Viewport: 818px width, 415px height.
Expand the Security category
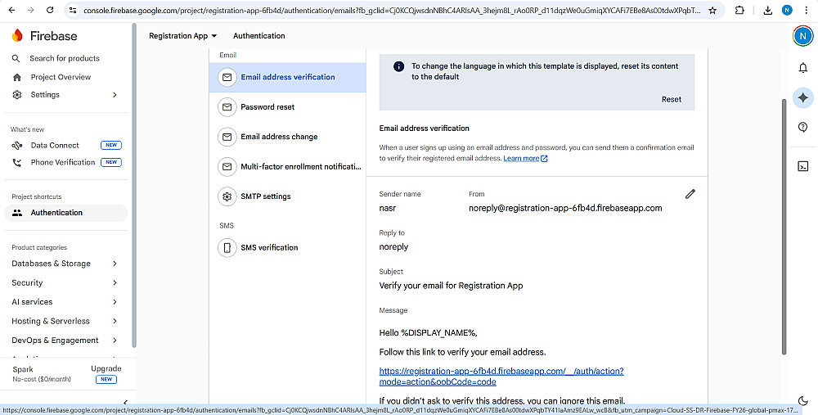(x=115, y=283)
